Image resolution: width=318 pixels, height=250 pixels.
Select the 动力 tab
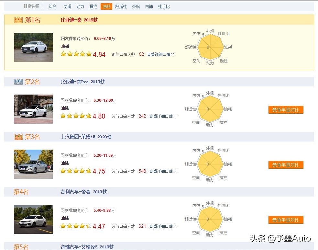pos(80,6)
